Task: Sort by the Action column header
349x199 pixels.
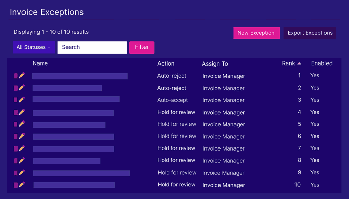Action: point(166,63)
